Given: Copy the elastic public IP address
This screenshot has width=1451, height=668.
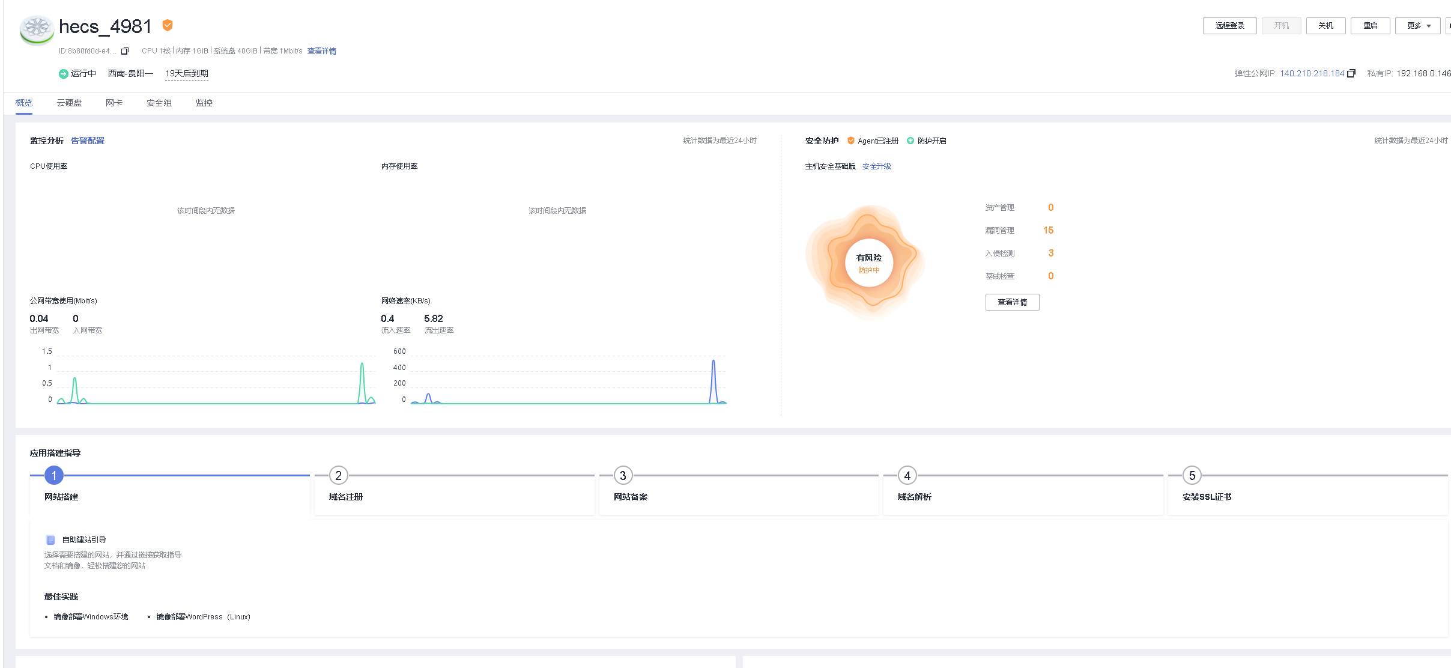Looking at the screenshot, I should point(1351,73).
